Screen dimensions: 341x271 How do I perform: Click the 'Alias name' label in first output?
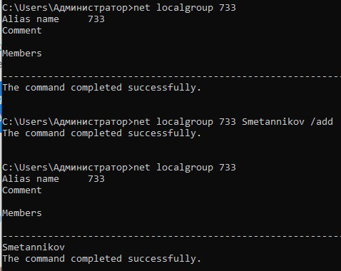point(31,19)
